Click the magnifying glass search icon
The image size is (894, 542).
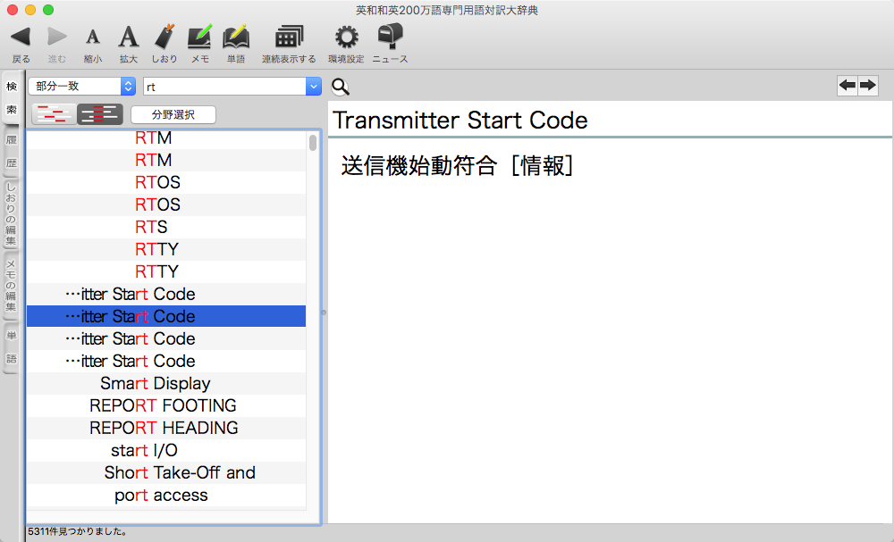click(340, 87)
